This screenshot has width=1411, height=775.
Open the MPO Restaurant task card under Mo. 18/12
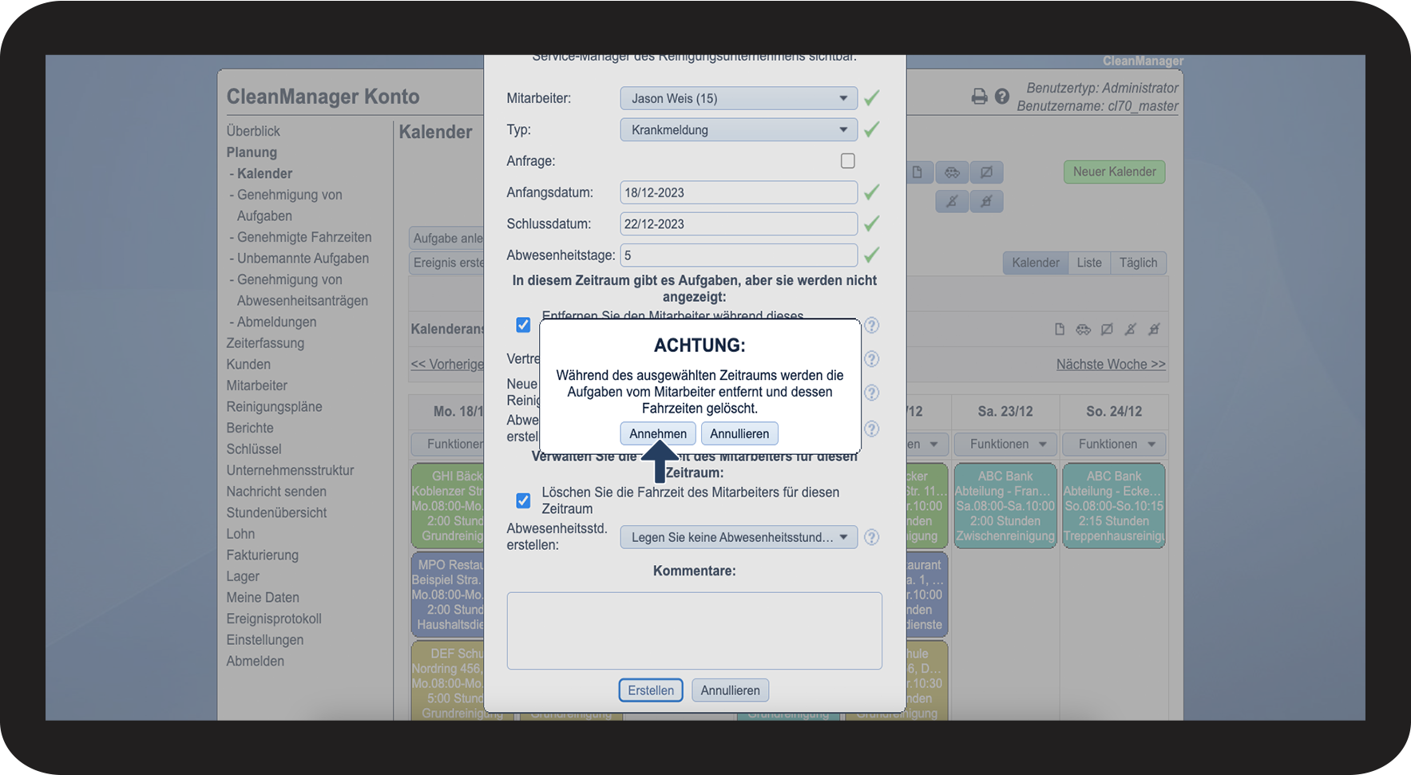point(448,595)
